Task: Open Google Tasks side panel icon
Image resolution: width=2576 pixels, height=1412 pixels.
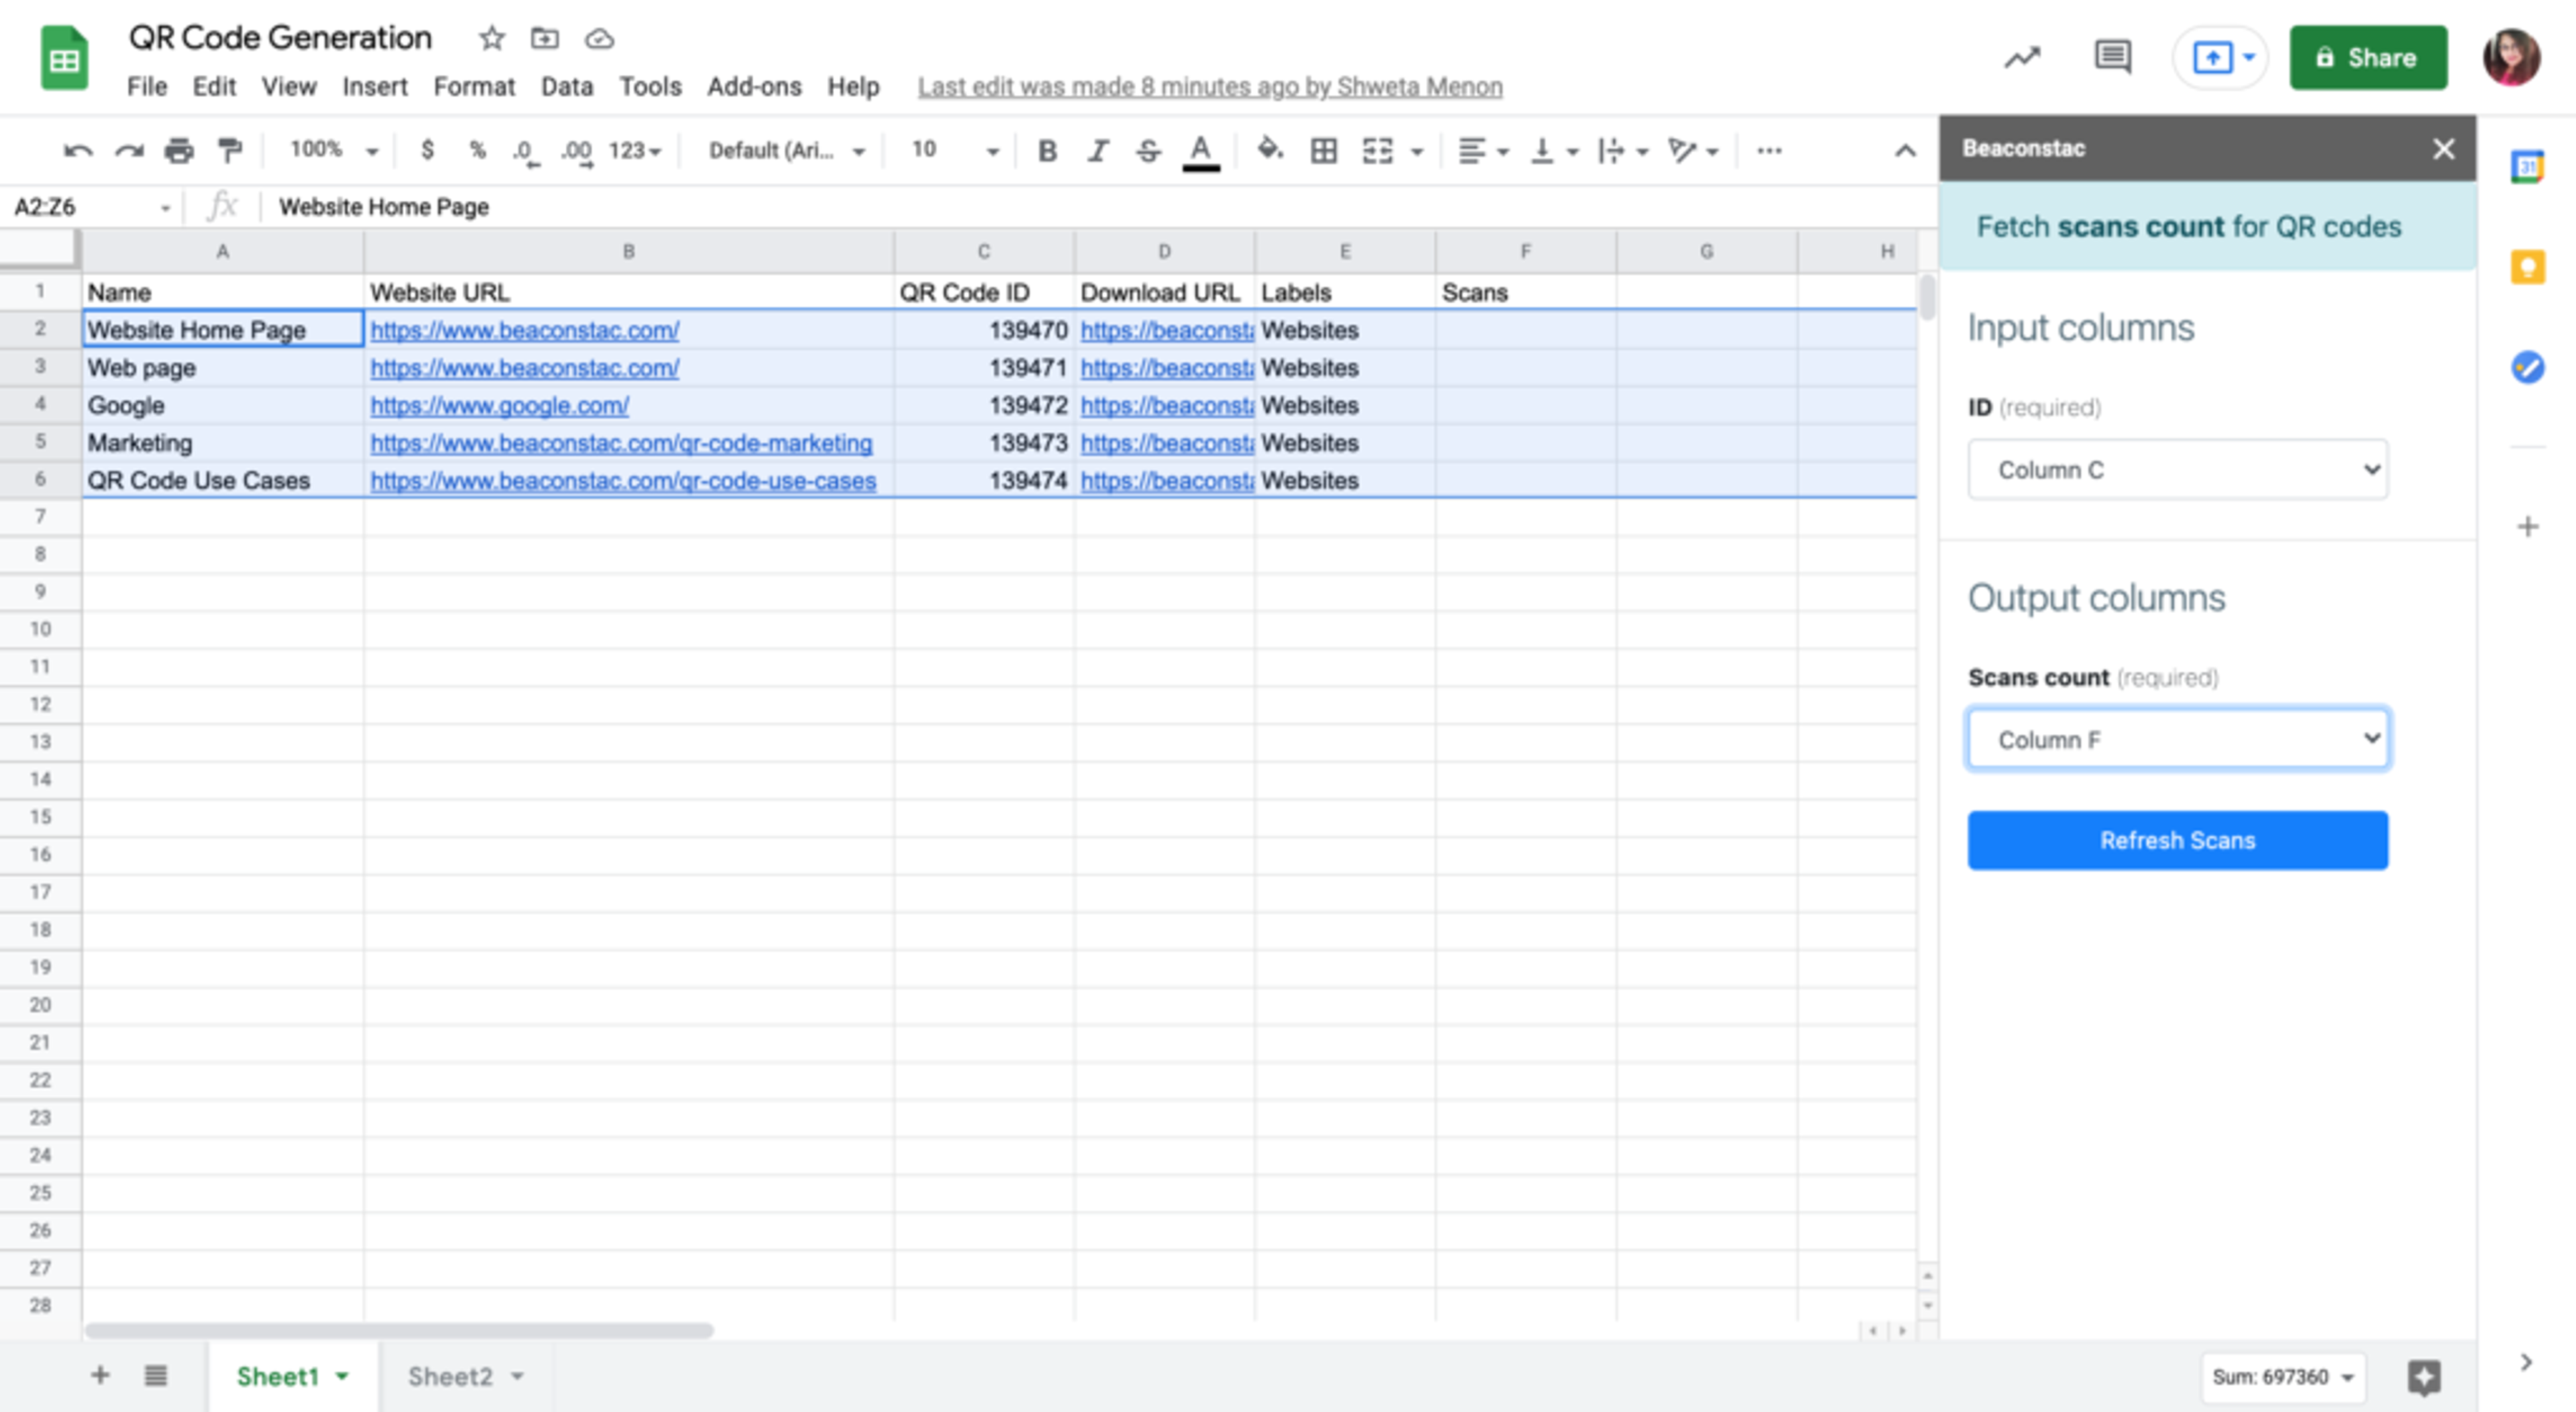Action: point(2527,367)
